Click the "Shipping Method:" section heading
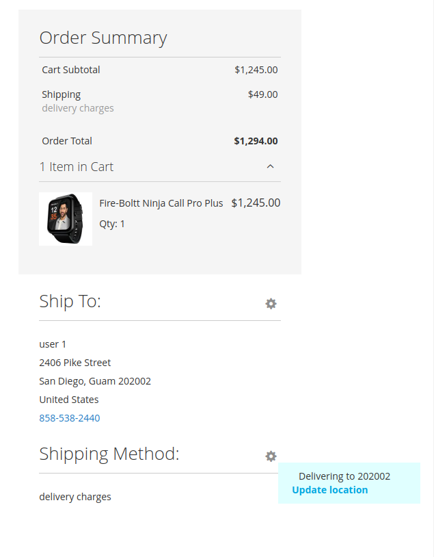Viewport: 434px width, 557px height. pyautogui.click(x=109, y=454)
